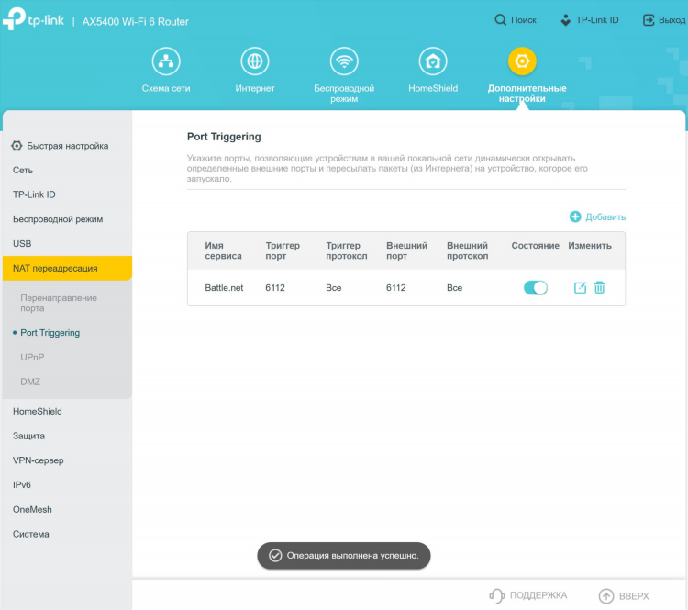Open UPnP submenu item
This screenshot has width=688, height=610.
point(32,357)
